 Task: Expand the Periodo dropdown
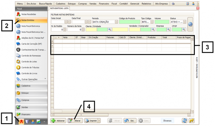point(116,22)
